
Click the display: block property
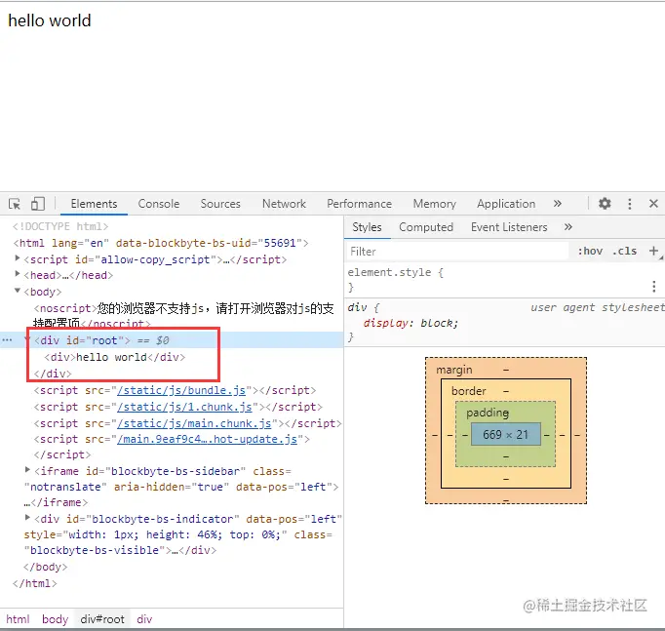(x=411, y=323)
